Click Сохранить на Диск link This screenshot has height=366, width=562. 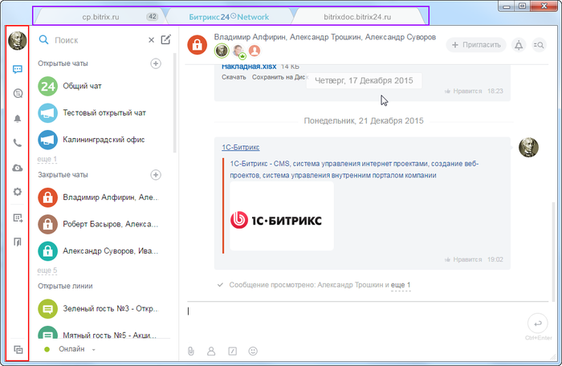click(279, 77)
